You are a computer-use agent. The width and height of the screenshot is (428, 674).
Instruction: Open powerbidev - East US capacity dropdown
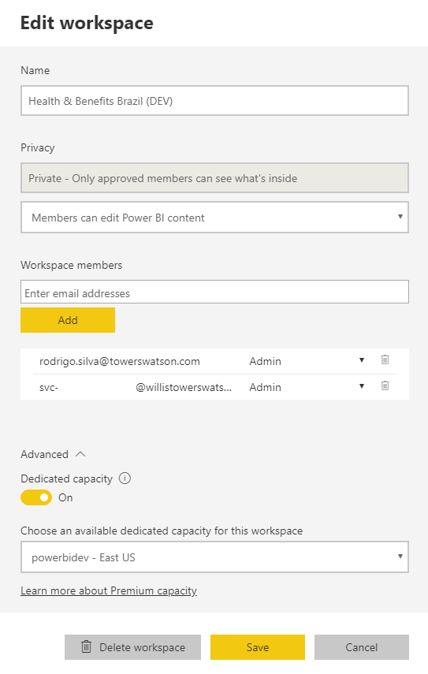(x=214, y=557)
